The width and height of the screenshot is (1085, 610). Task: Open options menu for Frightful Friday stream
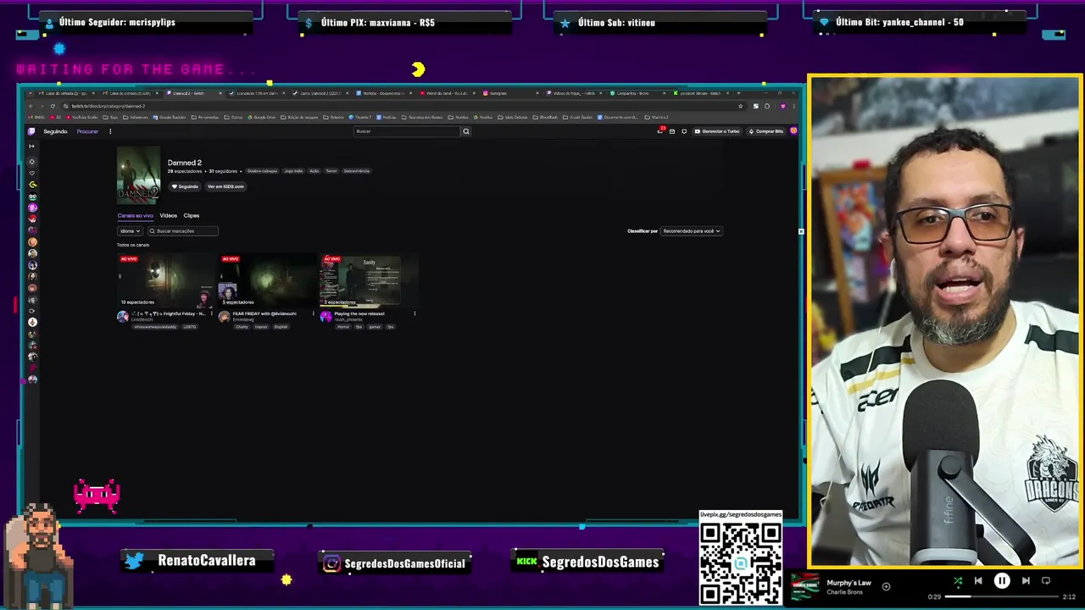211,313
